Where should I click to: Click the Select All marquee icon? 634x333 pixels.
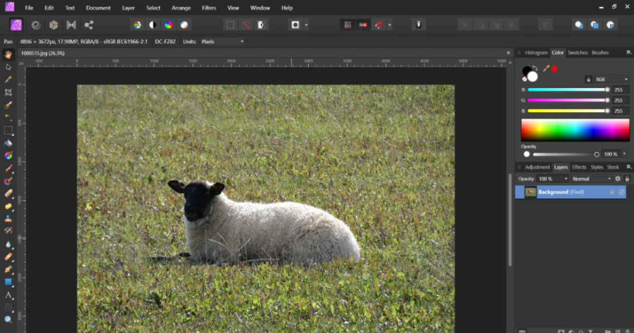point(230,25)
